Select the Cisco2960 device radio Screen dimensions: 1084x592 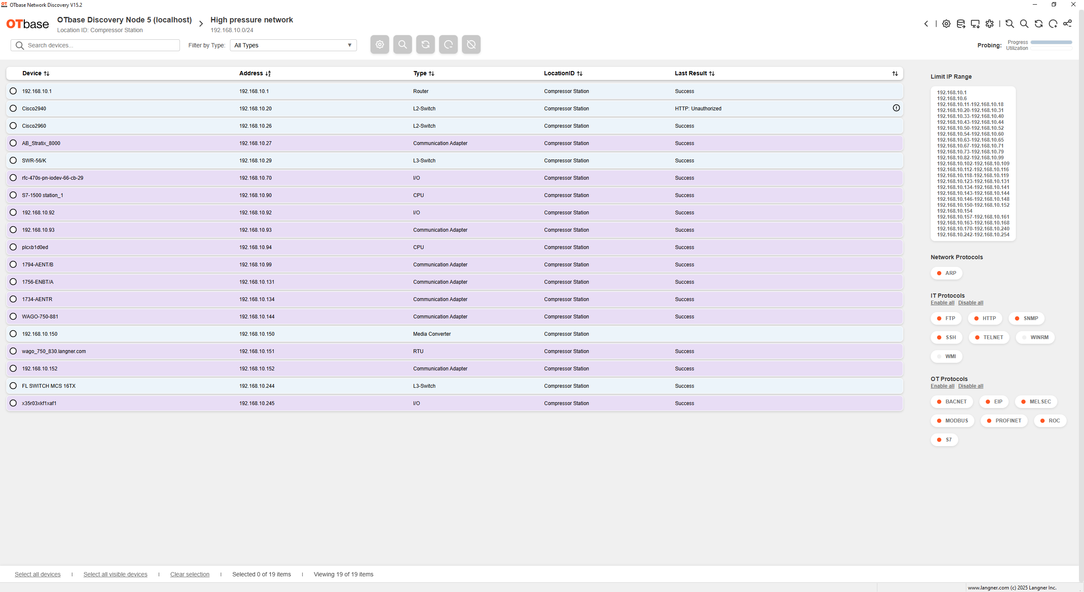[x=13, y=126]
